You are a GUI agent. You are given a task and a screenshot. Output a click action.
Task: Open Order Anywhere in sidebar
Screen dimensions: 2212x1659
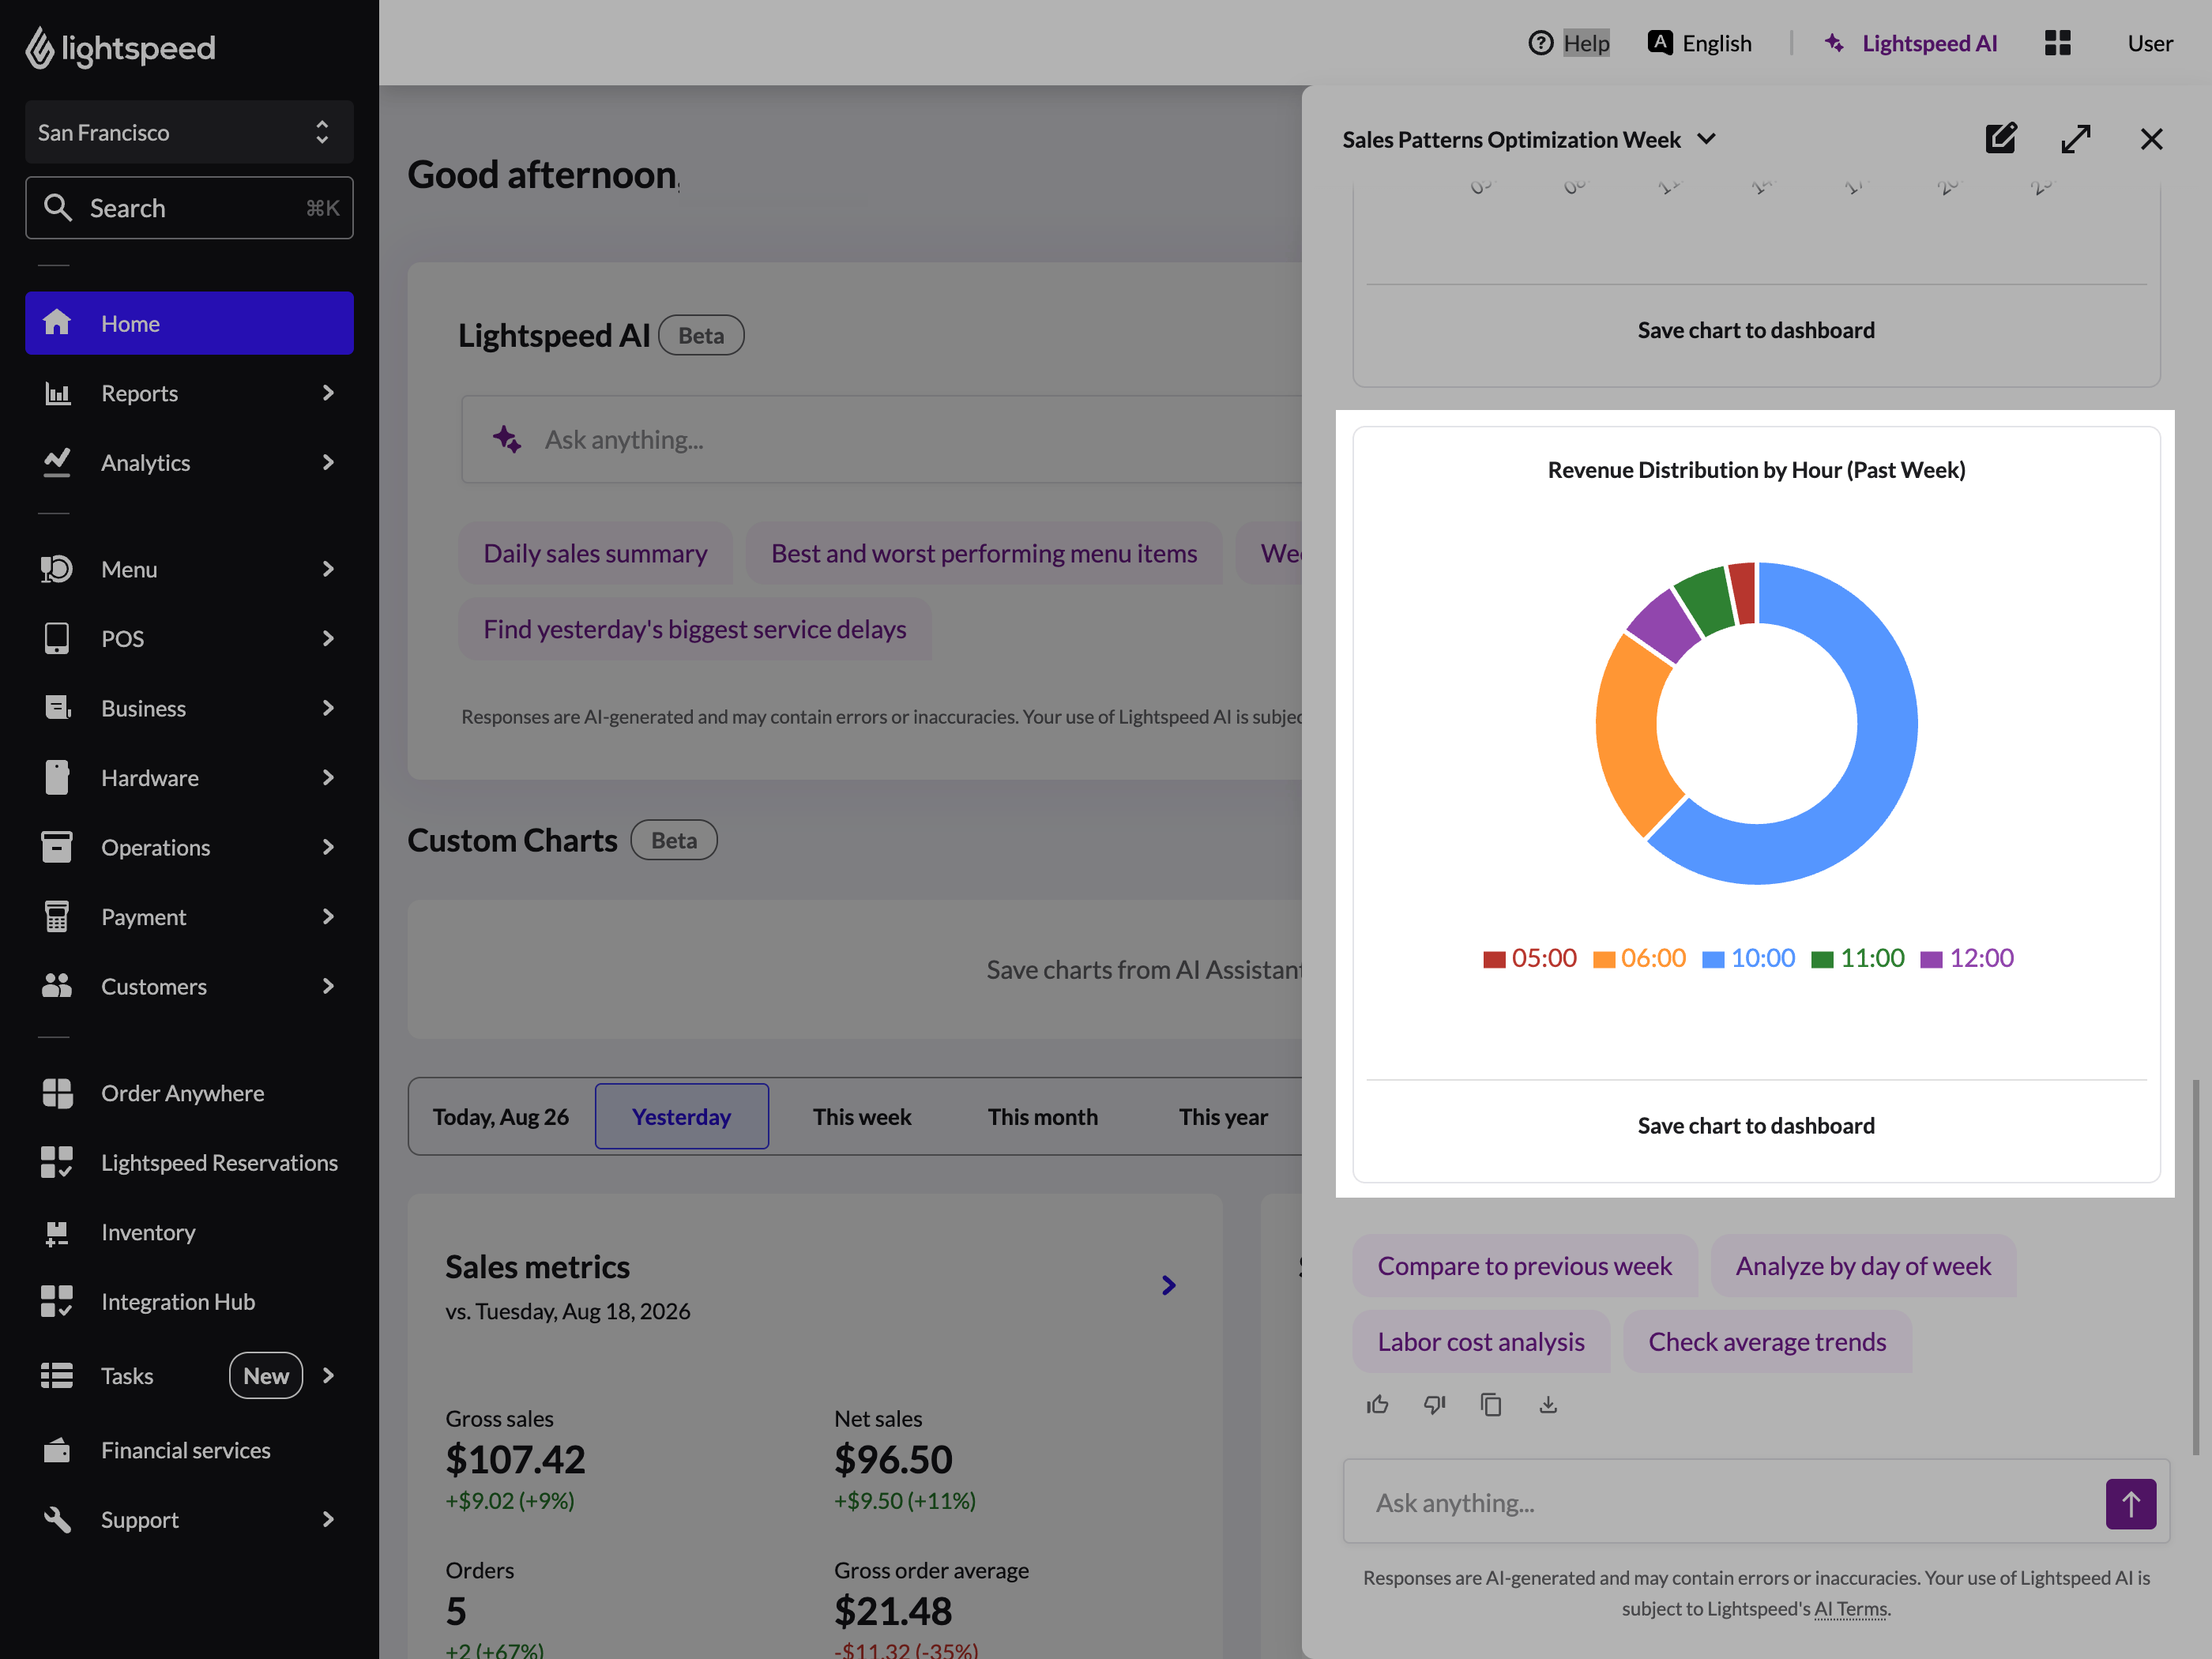pos(189,1093)
